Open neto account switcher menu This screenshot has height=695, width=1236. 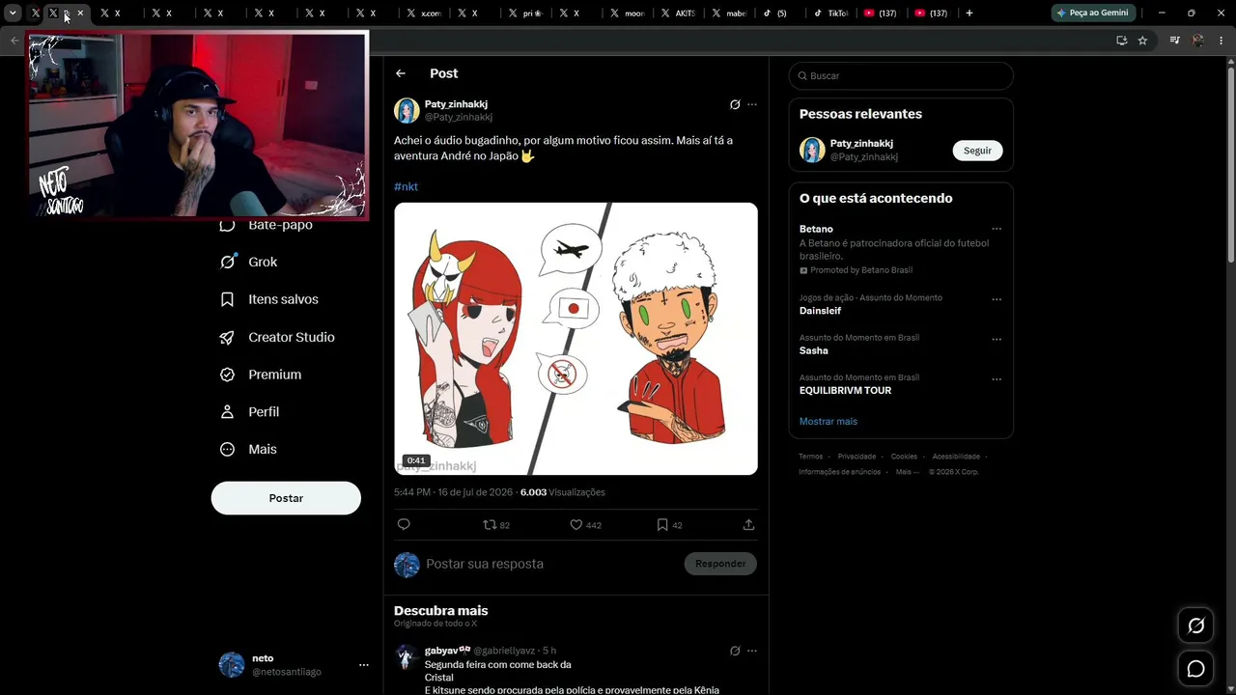[x=364, y=665]
